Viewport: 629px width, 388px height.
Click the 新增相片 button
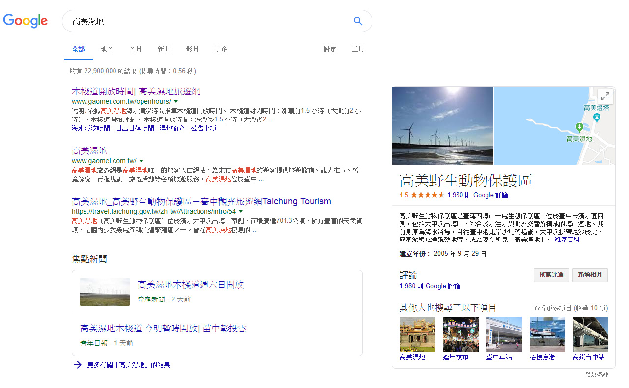[x=590, y=275]
